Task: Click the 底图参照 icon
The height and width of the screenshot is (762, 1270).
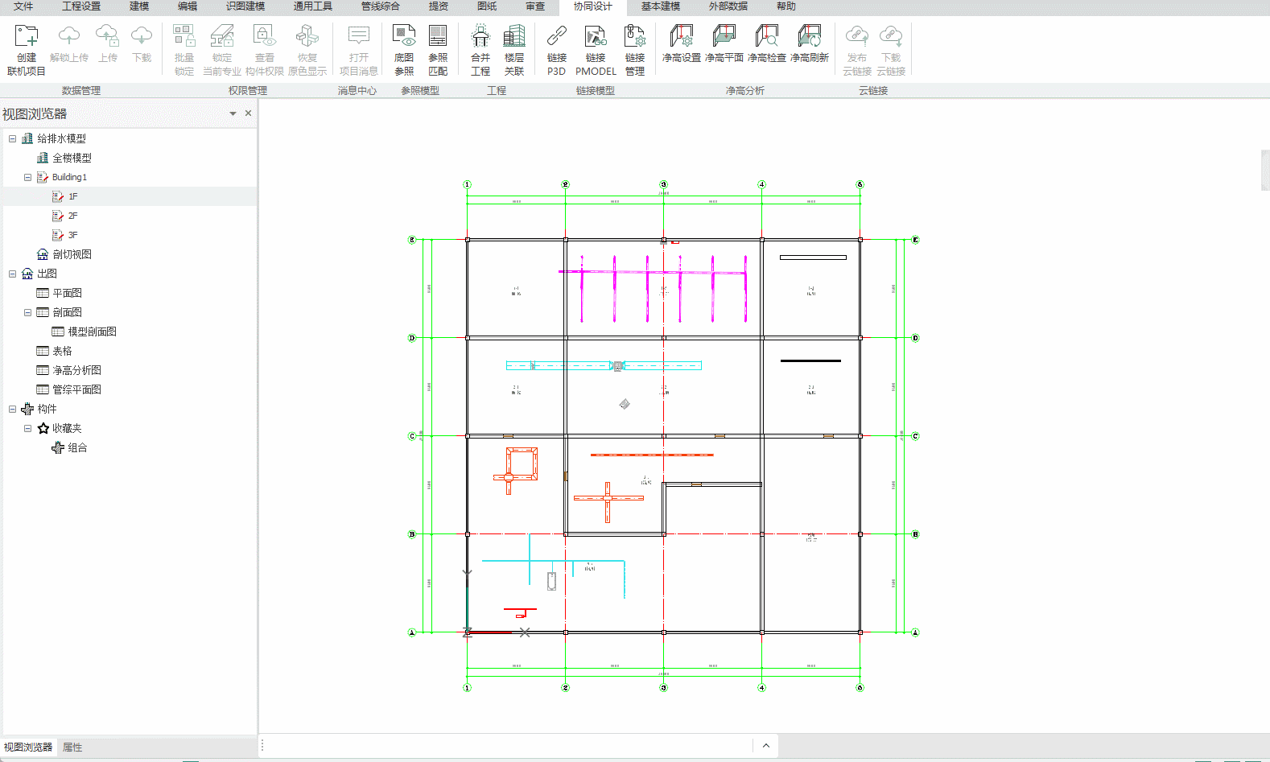Action: pyautogui.click(x=404, y=36)
